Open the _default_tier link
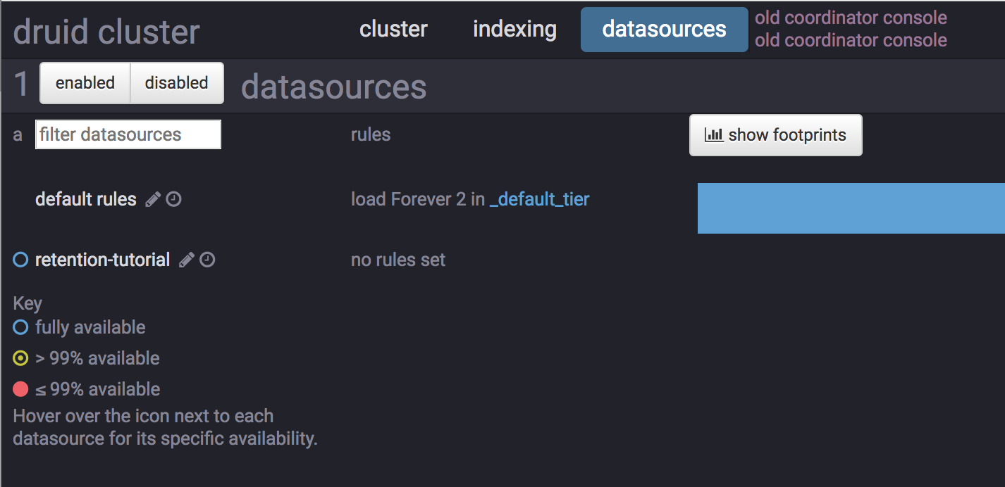This screenshot has height=487, width=1005. click(539, 200)
